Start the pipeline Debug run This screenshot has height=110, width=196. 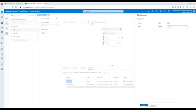point(91,22)
